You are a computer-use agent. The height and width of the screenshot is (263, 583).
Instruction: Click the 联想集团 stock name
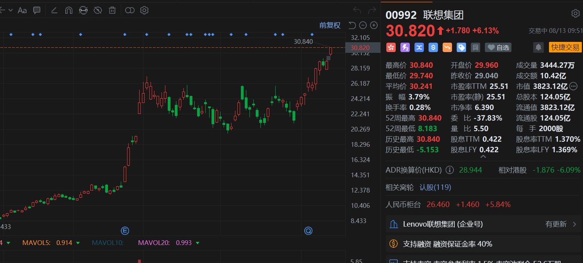point(443,15)
